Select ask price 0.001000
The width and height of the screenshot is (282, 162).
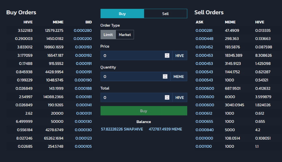coord(204,138)
